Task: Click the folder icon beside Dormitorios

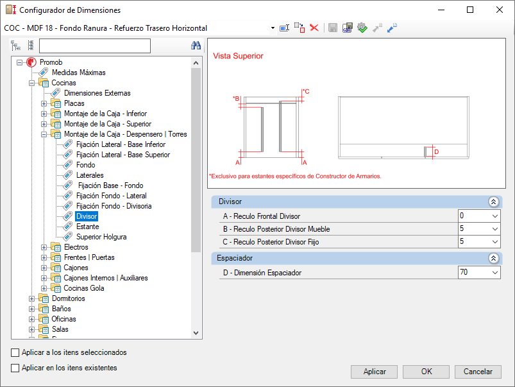Action: [x=44, y=298]
